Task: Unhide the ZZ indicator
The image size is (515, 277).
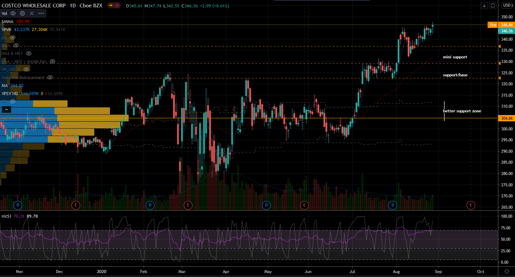Action: coord(13,101)
